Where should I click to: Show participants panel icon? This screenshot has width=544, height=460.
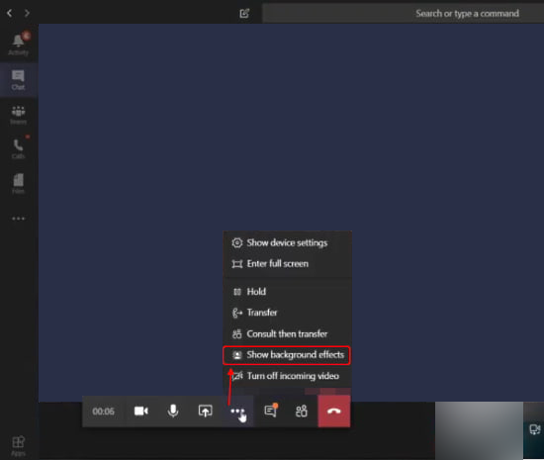(302, 412)
